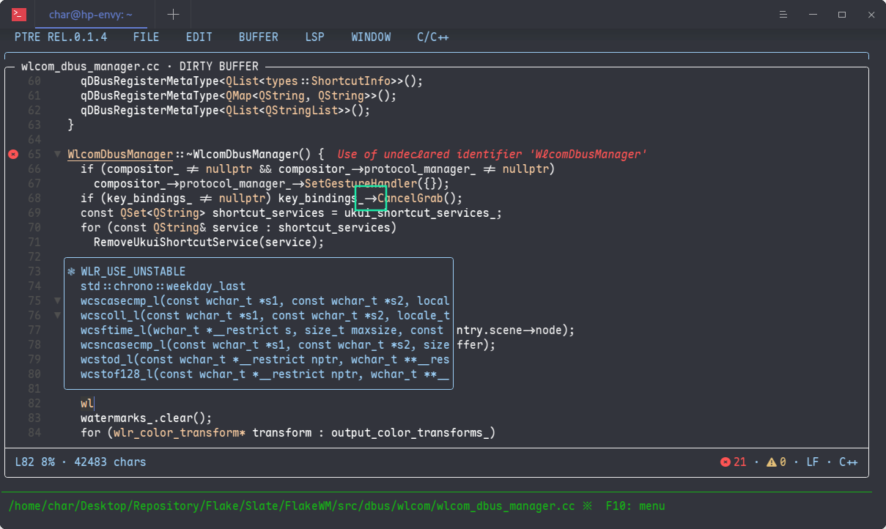Screen dimensions: 886x529
Task: Open the LSP menu
Action: [x=315, y=37]
